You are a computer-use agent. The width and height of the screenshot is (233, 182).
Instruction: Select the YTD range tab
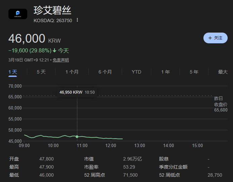click(x=137, y=72)
